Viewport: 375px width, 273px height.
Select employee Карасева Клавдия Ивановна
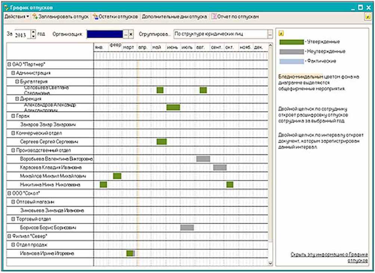click(x=51, y=168)
